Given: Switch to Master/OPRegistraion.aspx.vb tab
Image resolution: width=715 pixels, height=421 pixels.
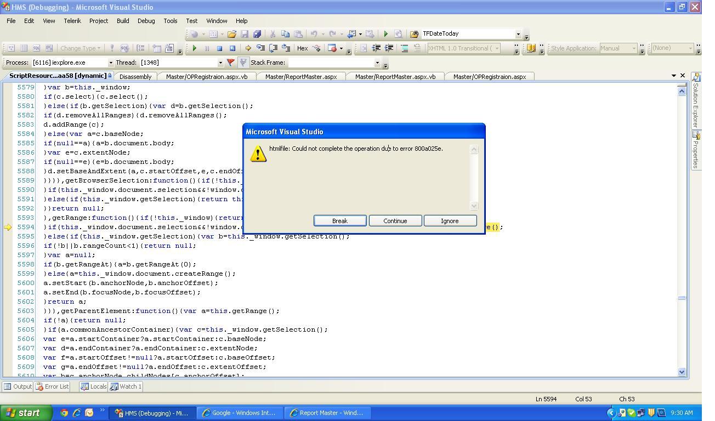Looking at the screenshot, I should [207, 77].
